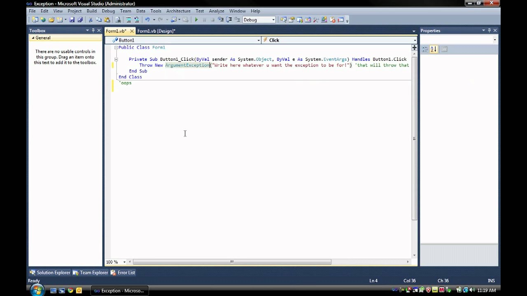Click the ArgumentException text in the code
527x296 pixels.
coord(187,65)
